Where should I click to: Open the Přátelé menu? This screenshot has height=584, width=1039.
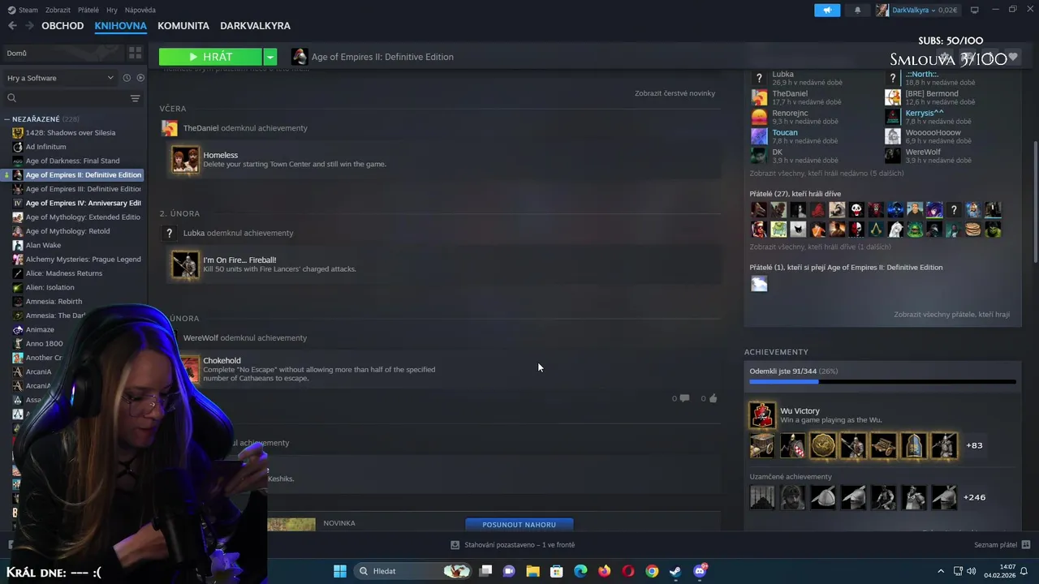coord(88,10)
